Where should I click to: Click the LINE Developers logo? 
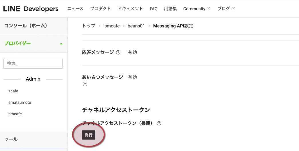(31, 9)
